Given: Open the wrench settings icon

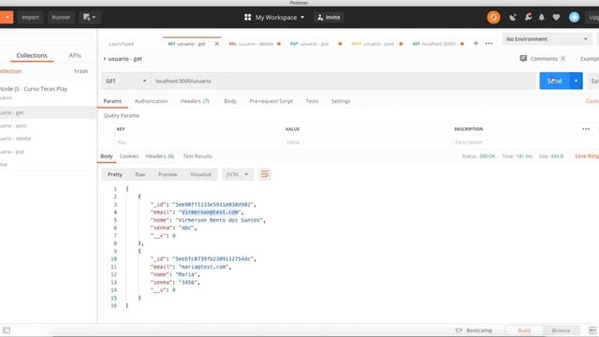Looking at the screenshot, I should 528,17.
